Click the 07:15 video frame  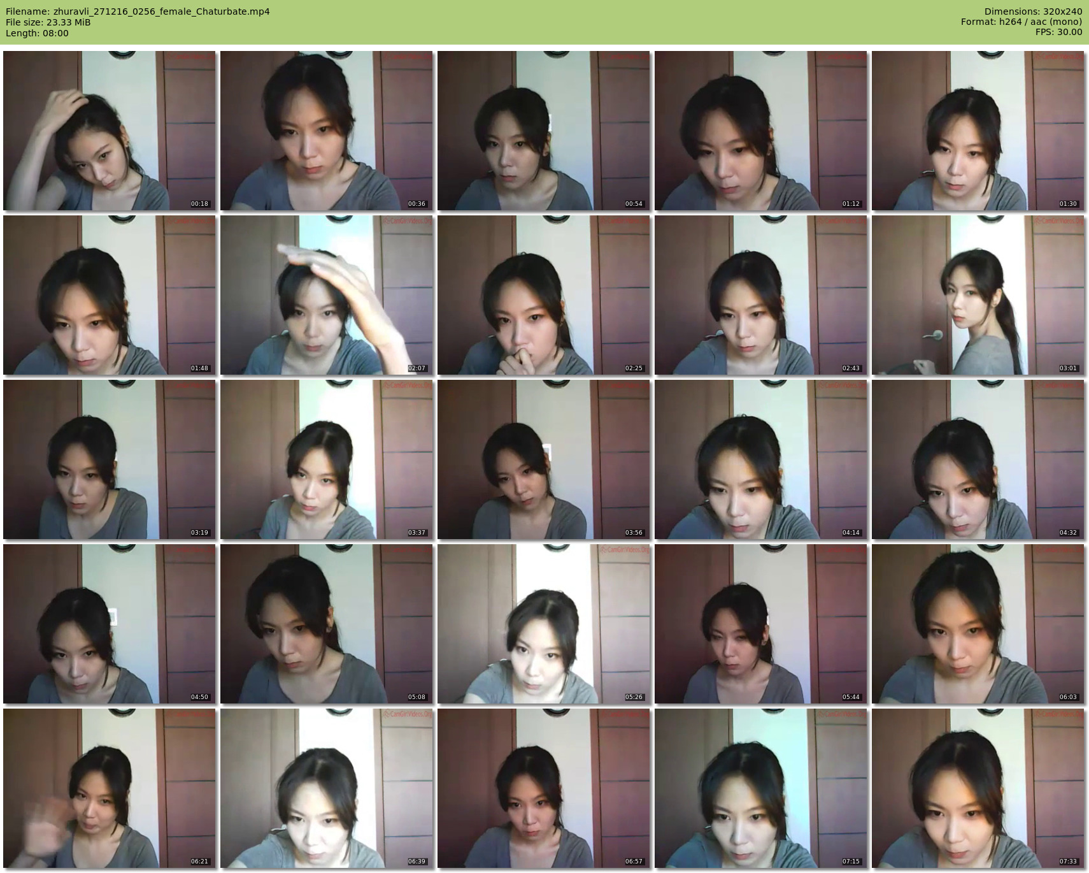(760, 788)
